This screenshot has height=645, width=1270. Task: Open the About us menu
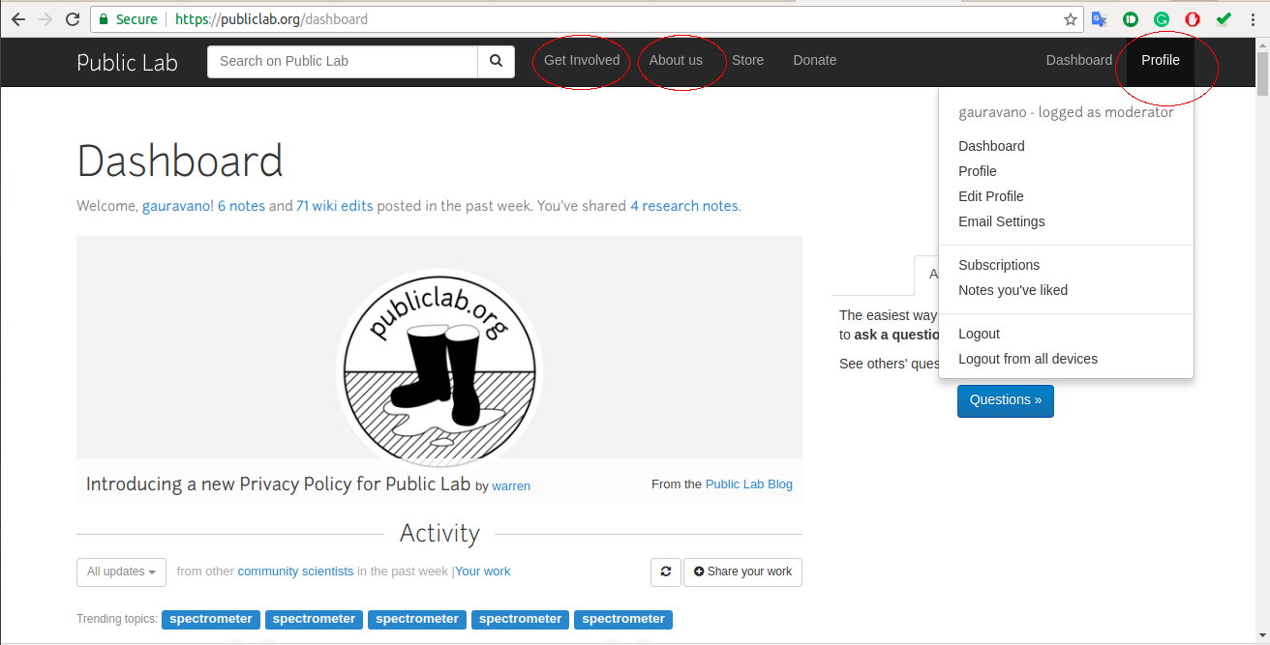pos(676,60)
